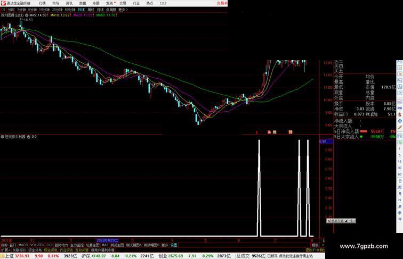The image size is (403, 259).
Task: Switch sub-chart to MACD indicator
Action: 23,245
